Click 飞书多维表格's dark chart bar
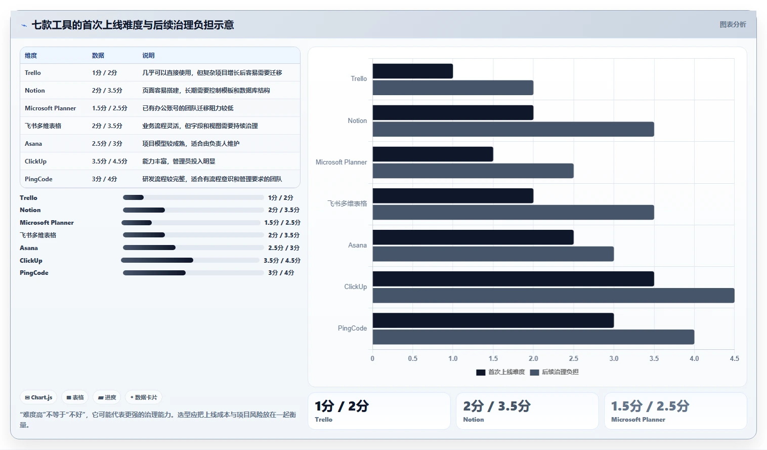Image resolution: width=767 pixels, height=450 pixels. tap(453, 196)
